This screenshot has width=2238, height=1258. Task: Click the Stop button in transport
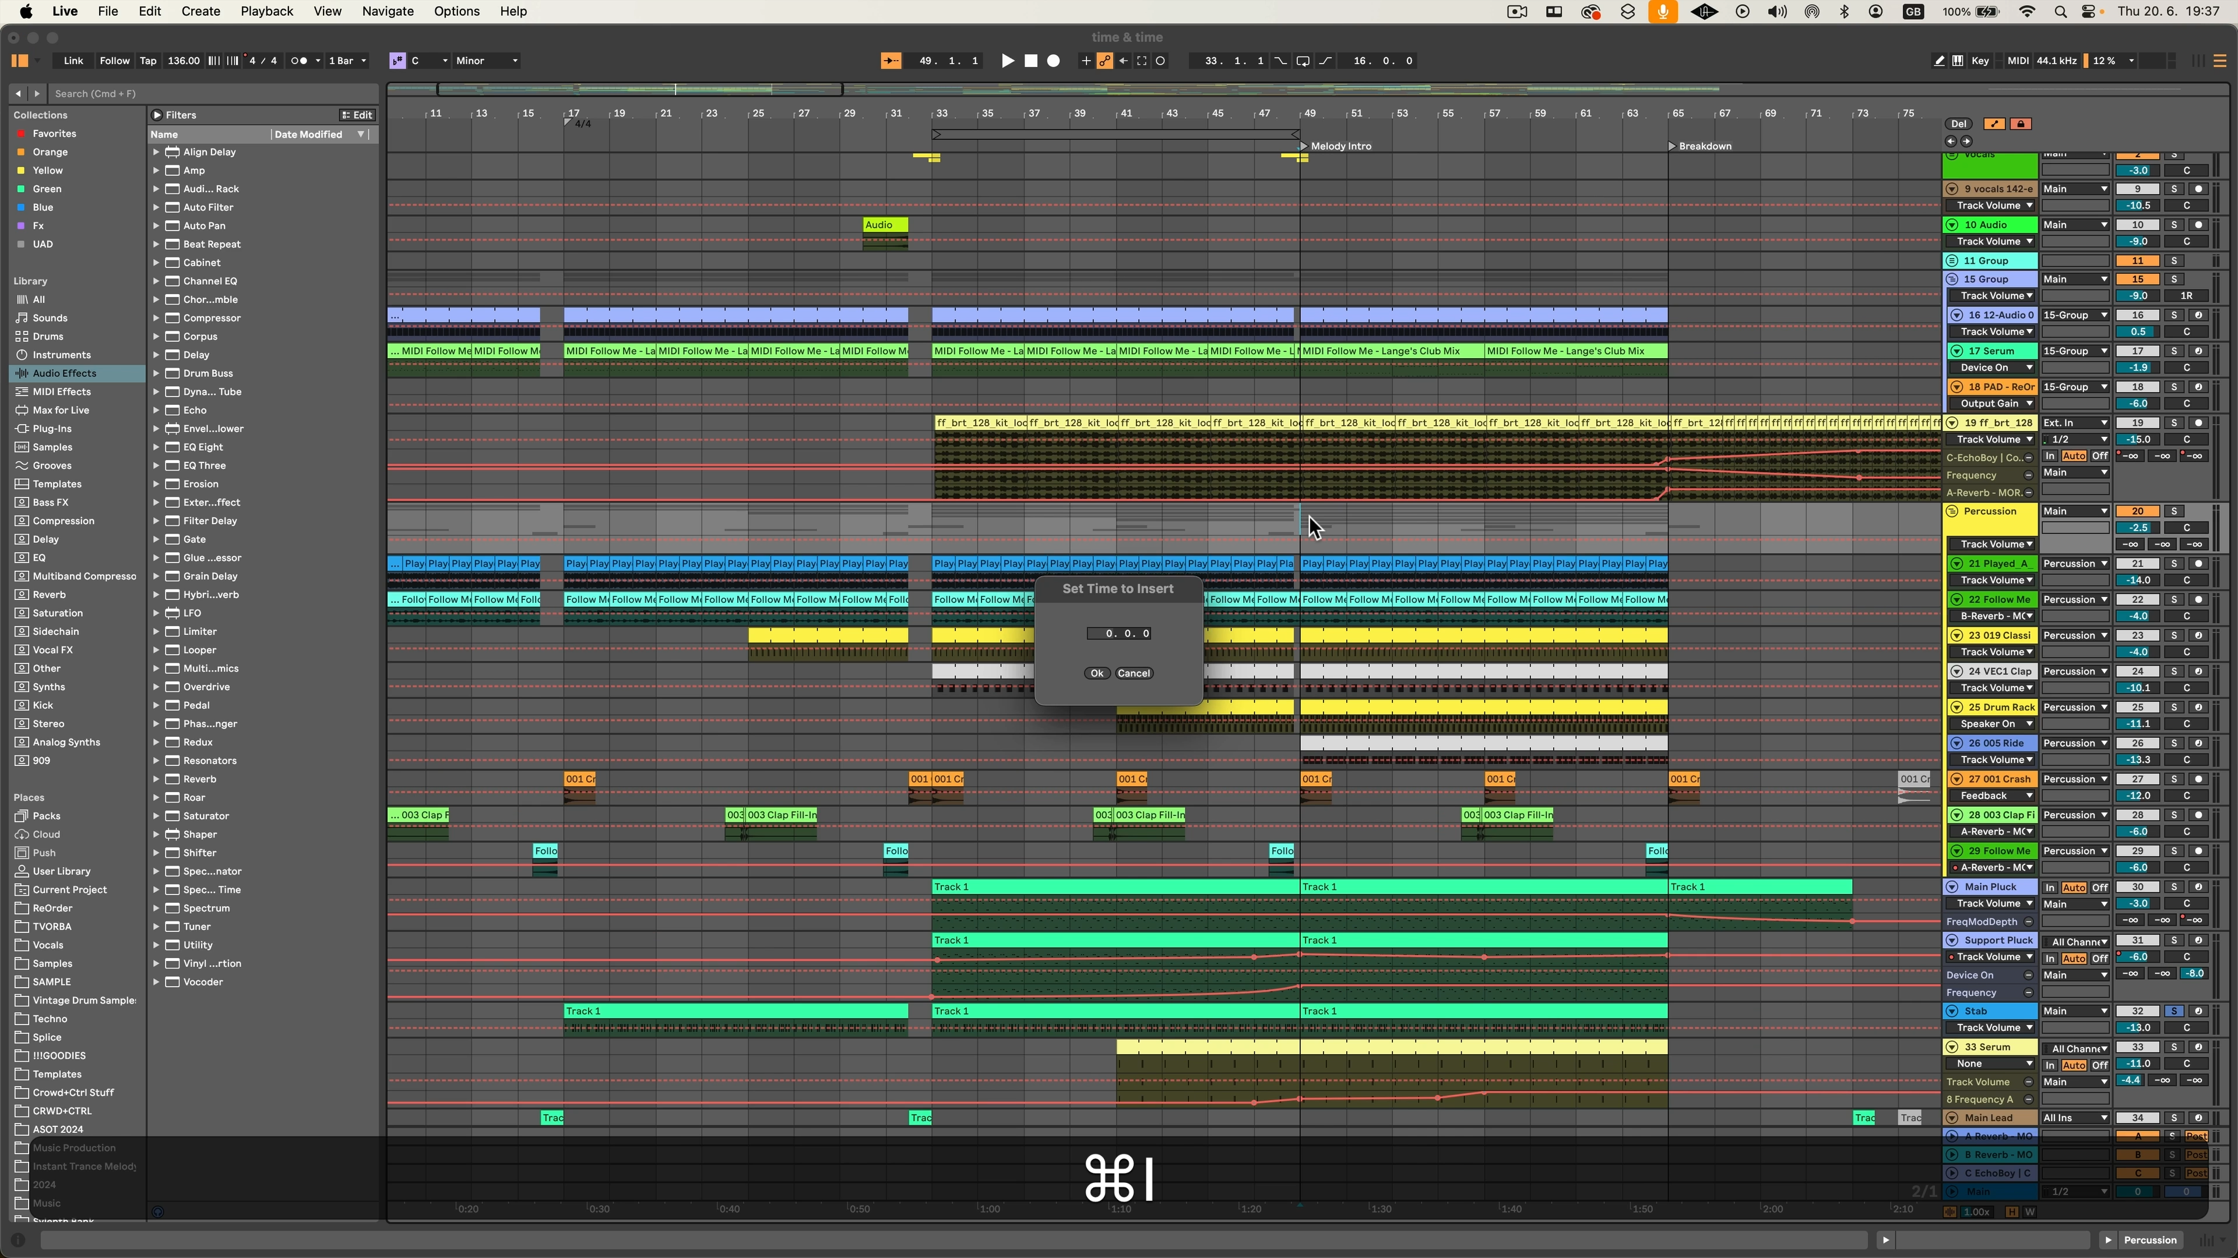coord(1030,61)
